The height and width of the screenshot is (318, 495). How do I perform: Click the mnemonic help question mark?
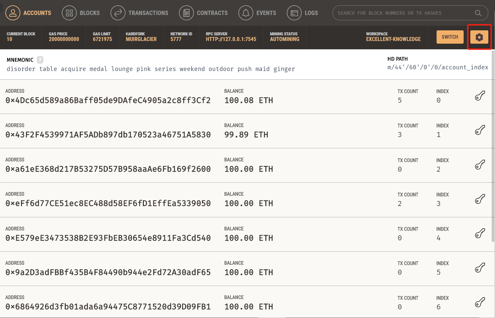click(40, 60)
